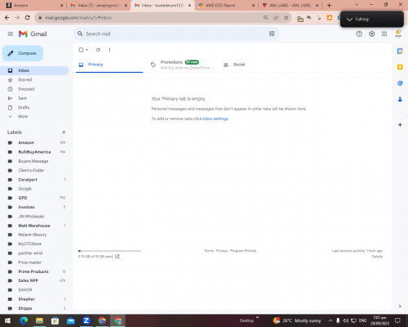Screen dimensions: 408x327
Task: Open Google Tasks side panel
Action: click(x=400, y=83)
